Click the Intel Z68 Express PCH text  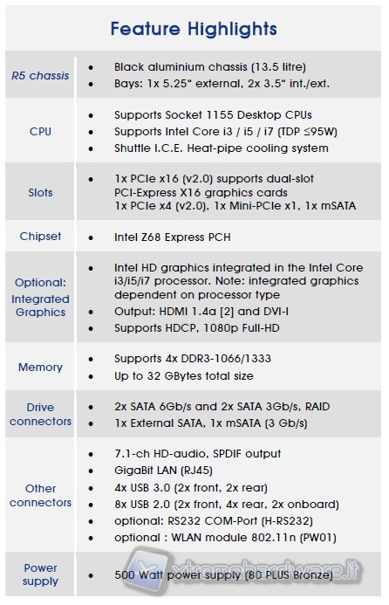173,237
